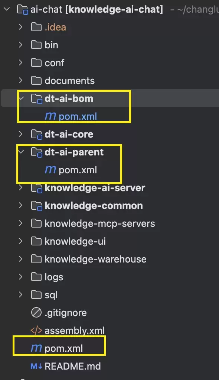Viewport: 219px width, 380px height.
Task: Select the bin folder name
Action: 51,45
